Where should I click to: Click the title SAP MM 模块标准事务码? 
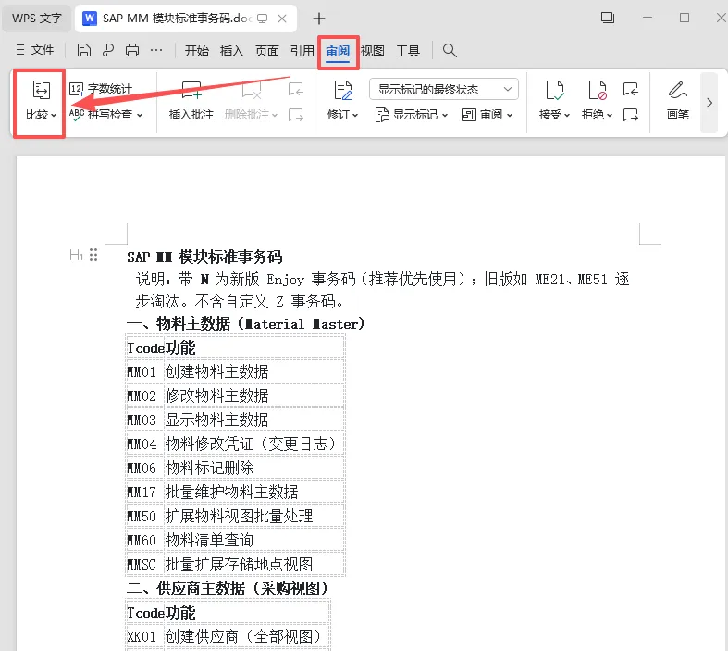coord(204,257)
